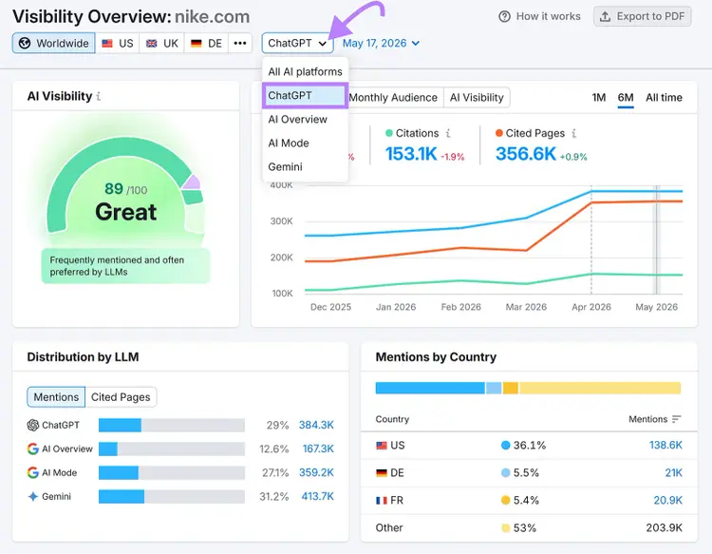Screen dimensions: 712x554
Task: Click the How it works help icon
Action: coord(504,16)
